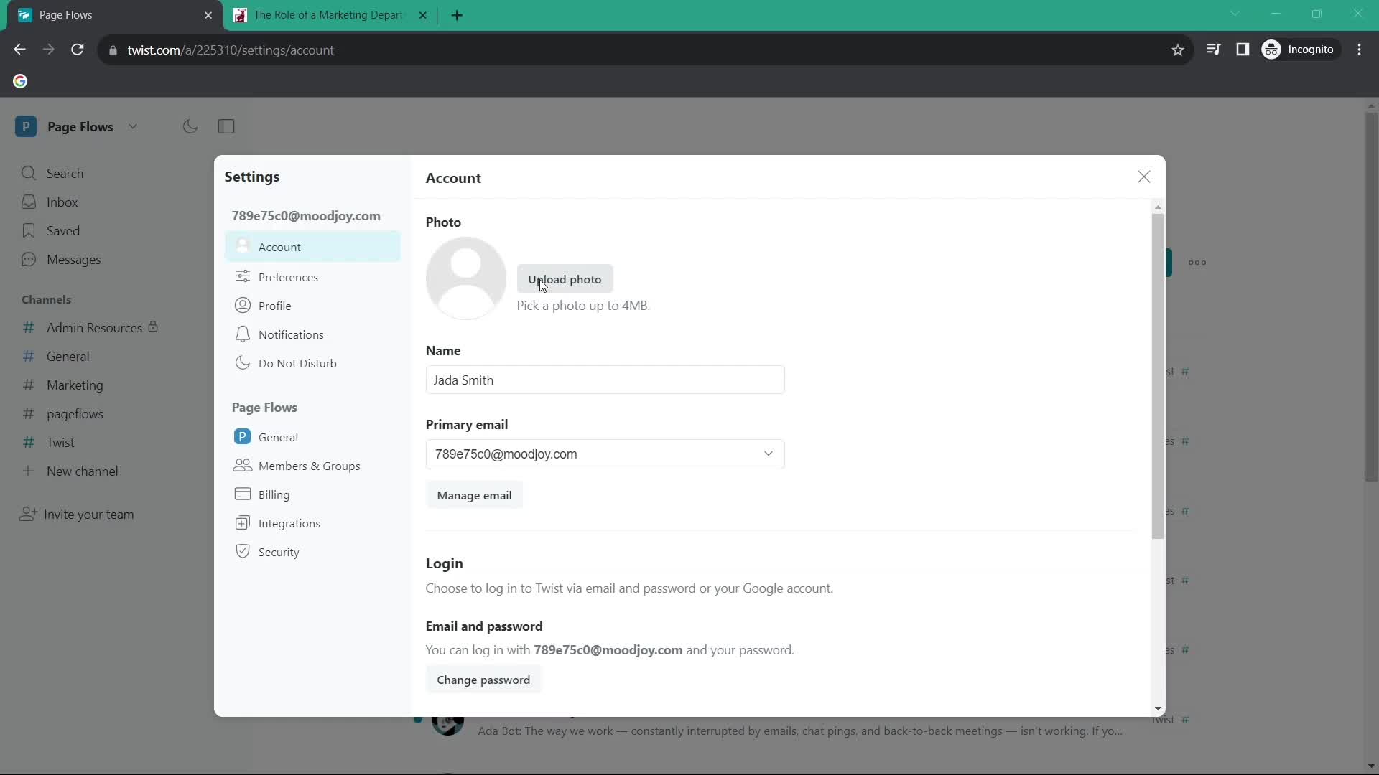The width and height of the screenshot is (1379, 775).
Task: Open Messages section
Action: tap(74, 259)
